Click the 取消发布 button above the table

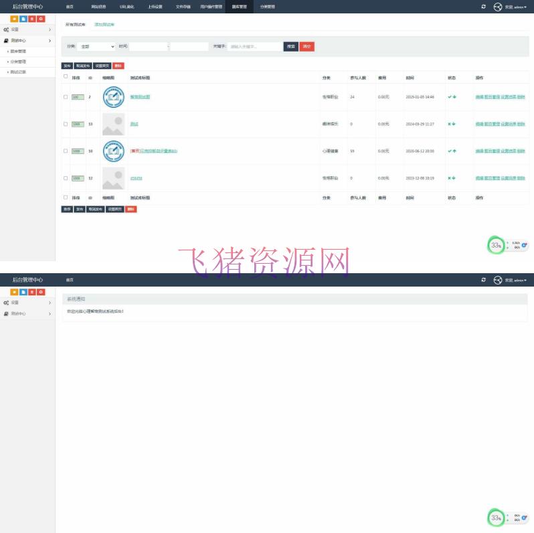click(83, 66)
